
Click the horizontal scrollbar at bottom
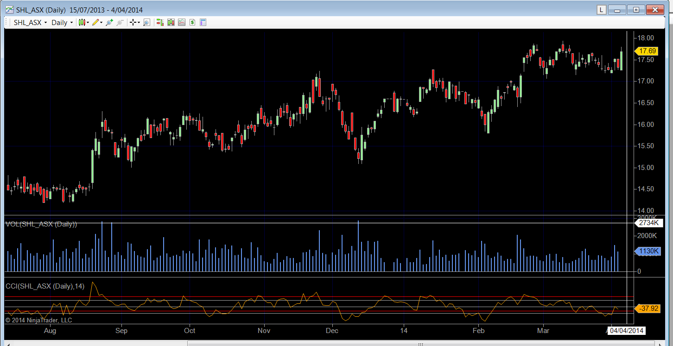pyautogui.click(x=420, y=344)
